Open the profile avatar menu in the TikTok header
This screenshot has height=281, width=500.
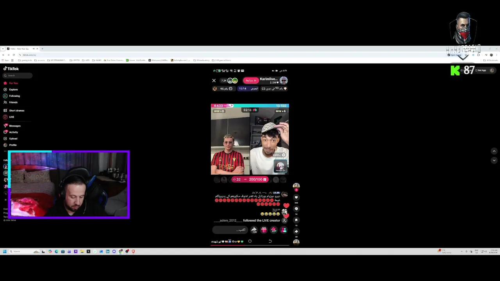point(492,70)
